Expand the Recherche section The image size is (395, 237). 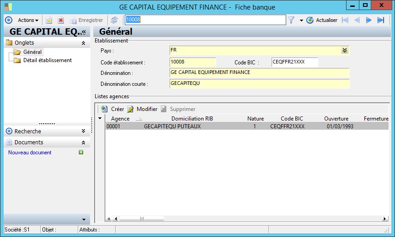tap(83, 131)
